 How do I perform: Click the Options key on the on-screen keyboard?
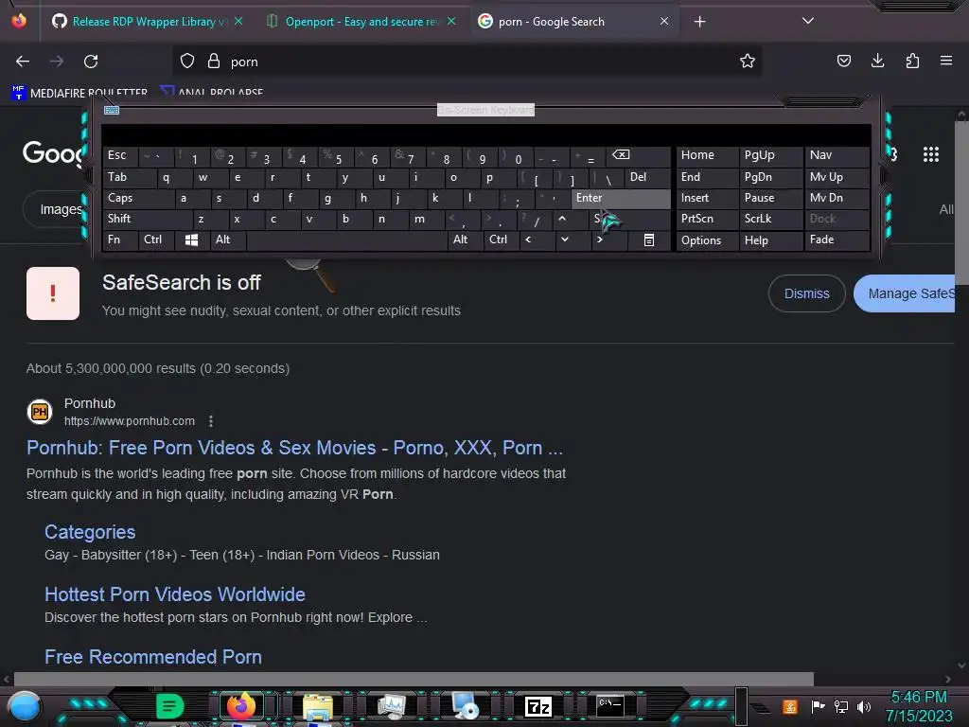point(707,239)
